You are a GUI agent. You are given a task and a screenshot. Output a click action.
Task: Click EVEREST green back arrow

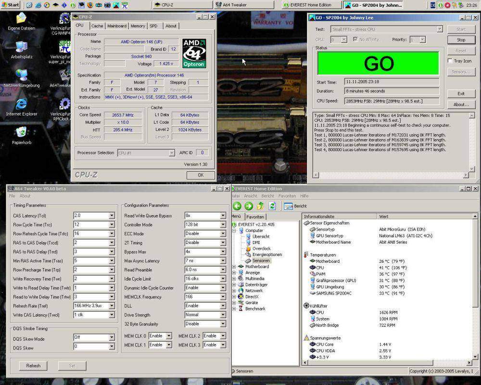[x=237, y=206]
